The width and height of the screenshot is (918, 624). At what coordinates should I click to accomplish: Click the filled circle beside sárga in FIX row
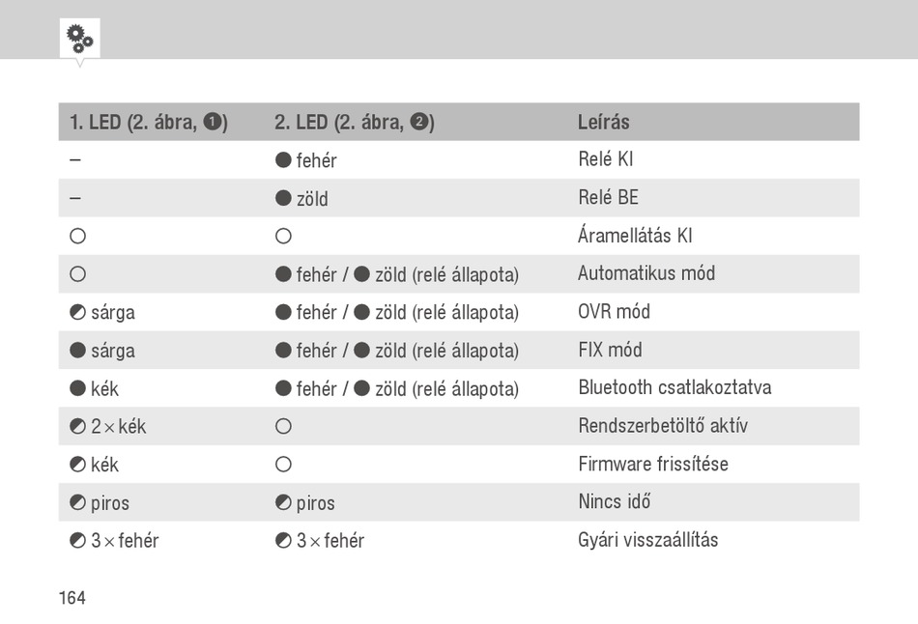pyautogui.click(x=78, y=350)
